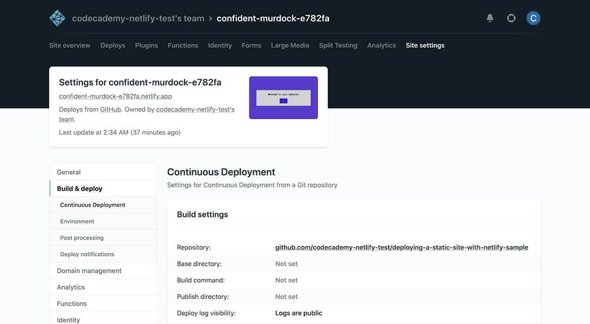Image resolution: width=590 pixels, height=324 pixels.
Task: Go to the Site overview tab
Action: (70, 46)
